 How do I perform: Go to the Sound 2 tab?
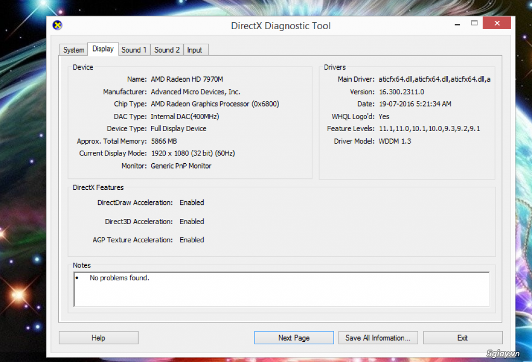167,50
